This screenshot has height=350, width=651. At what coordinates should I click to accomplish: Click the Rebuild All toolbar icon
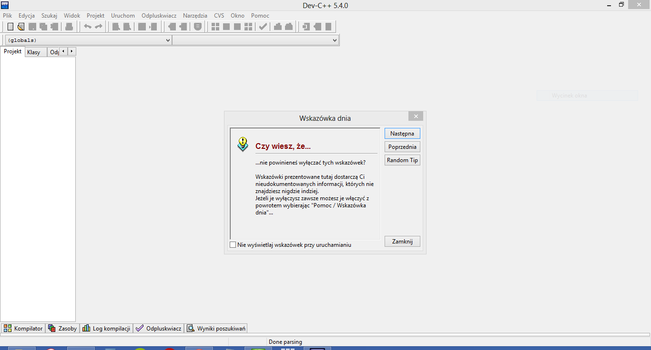tap(248, 27)
